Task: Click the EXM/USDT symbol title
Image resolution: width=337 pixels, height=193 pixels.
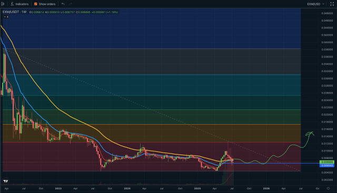Action: click(x=11, y=12)
